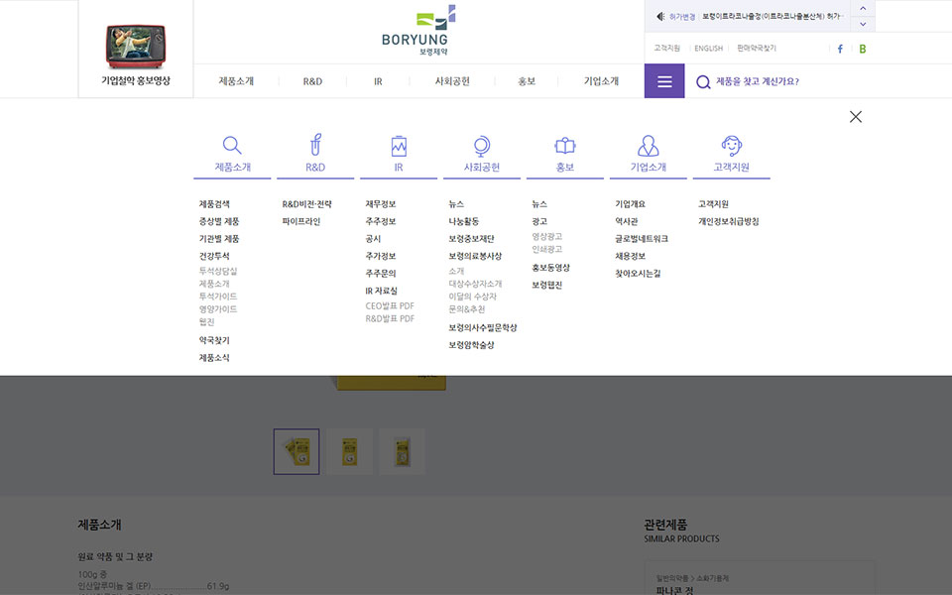Click the test tube R&D icon
Image resolution: width=952 pixels, height=595 pixels.
315,146
